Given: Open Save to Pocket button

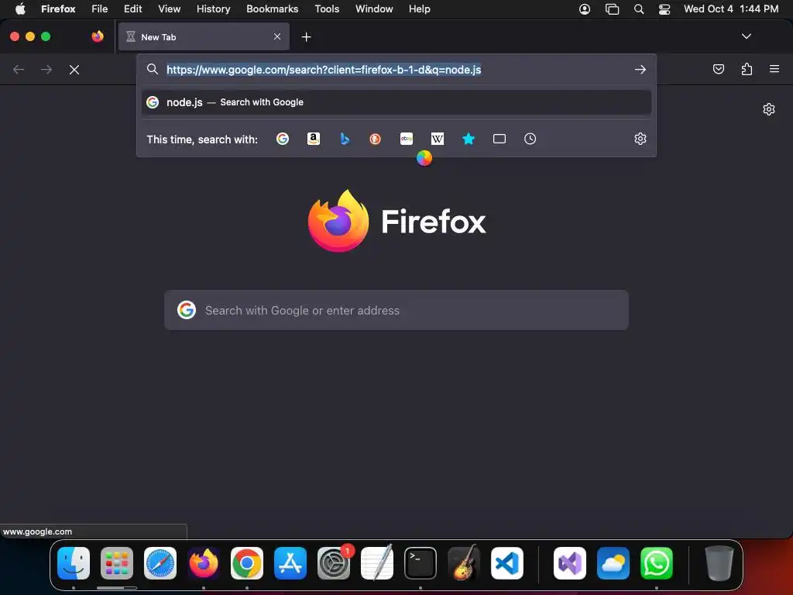Looking at the screenshot, I should point(719,69).
